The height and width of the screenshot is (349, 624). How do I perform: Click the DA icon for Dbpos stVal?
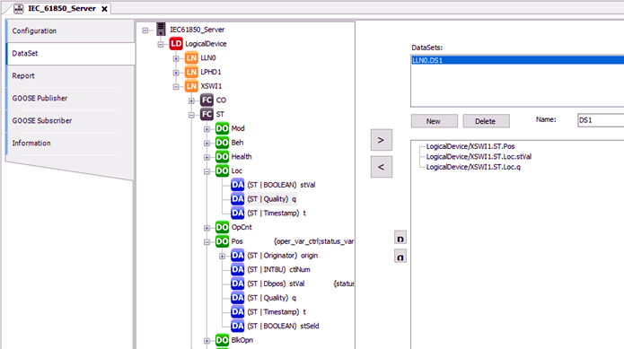click(238, 284)
